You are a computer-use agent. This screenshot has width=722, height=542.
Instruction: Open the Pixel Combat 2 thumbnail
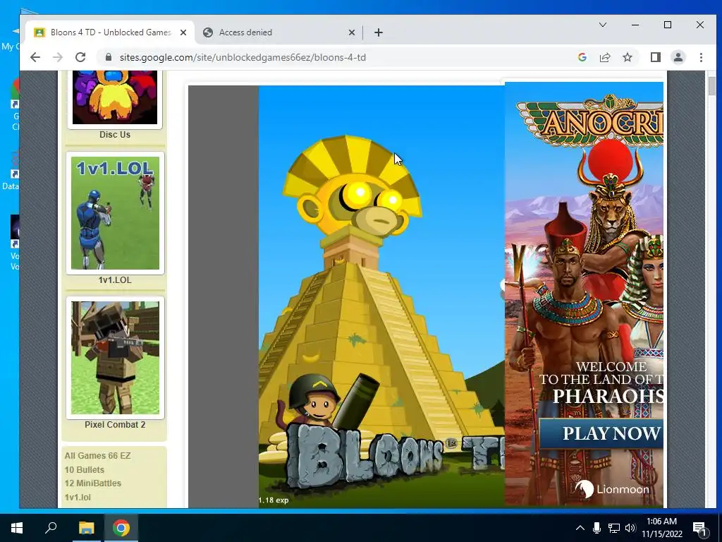click(x=115, y=358)
